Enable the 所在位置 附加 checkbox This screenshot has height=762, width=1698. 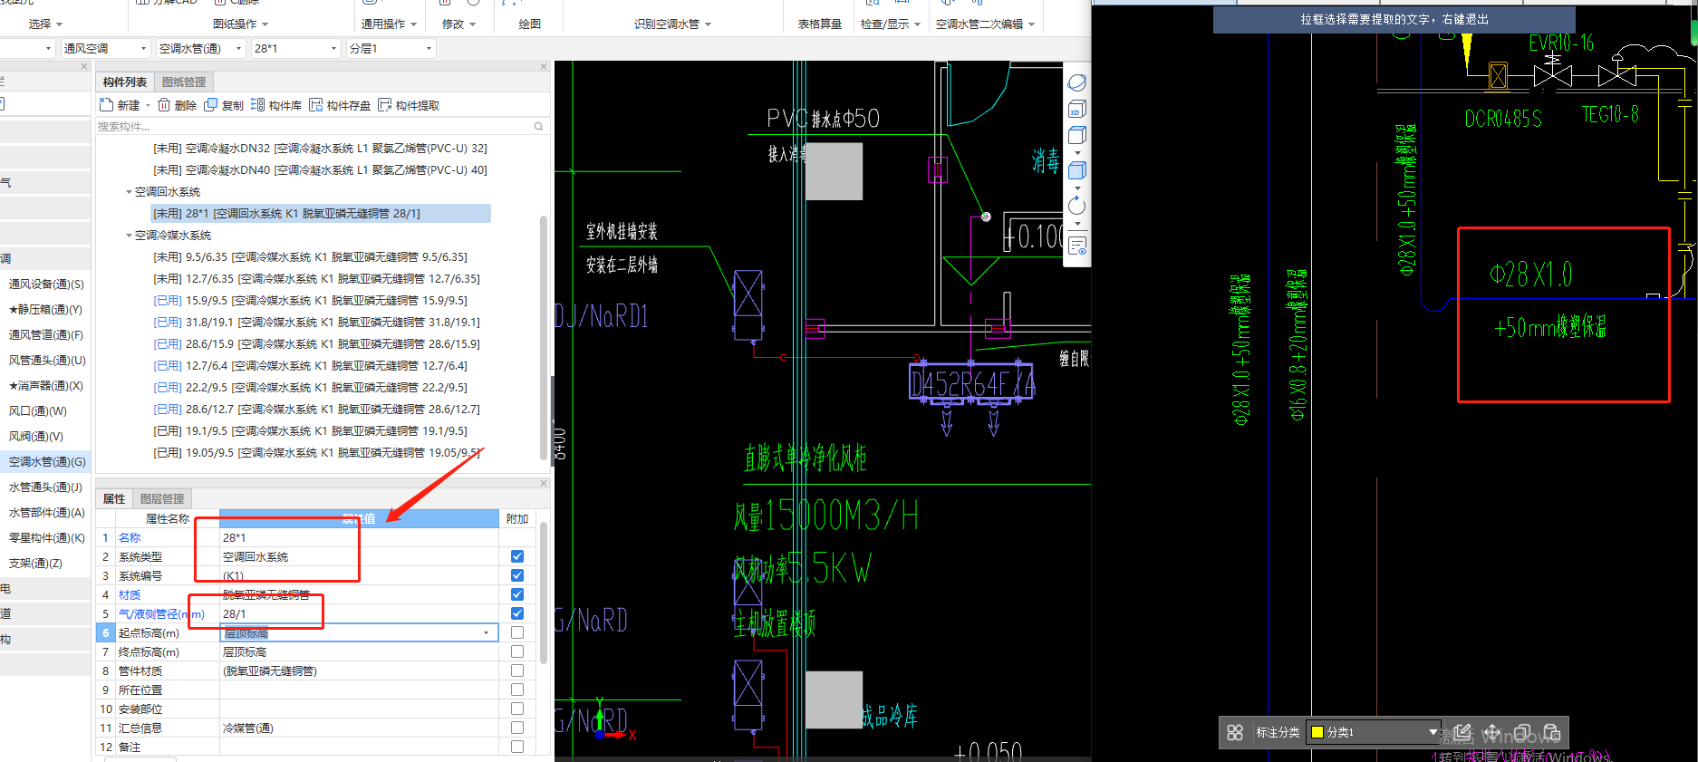point(517,690)
